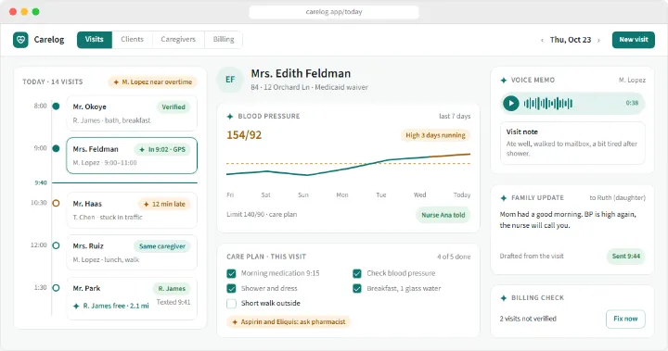This screenshot has height=351, width=668.
Task: Click the blood pressure trend line chart
Action: tap(348, 165)
